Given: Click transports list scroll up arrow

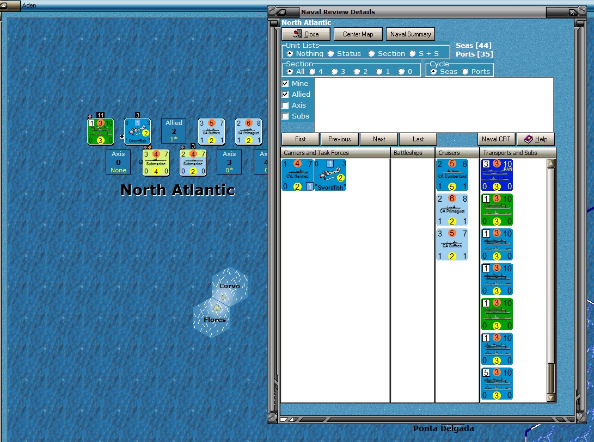Looking at the screenshot, I should point(552,163).
